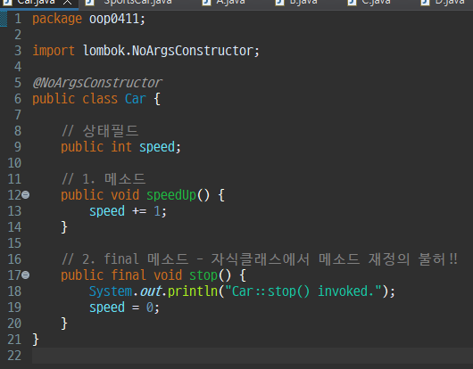
Task: Collapse the stop() method fold marker
Action: tap(26, 275)
